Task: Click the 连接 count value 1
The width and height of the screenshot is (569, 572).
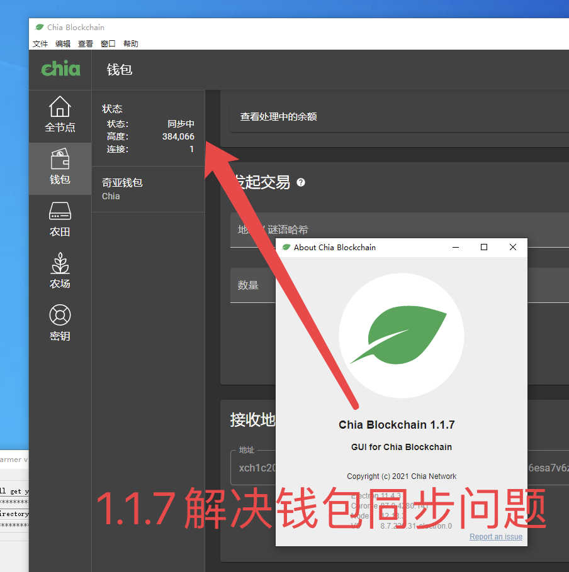Action: [192, 149]
